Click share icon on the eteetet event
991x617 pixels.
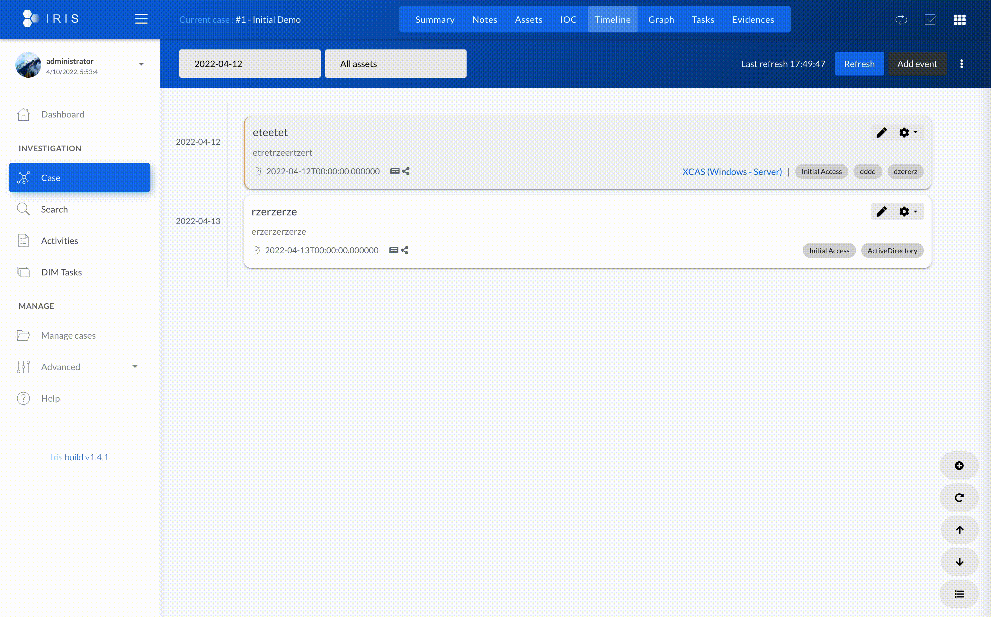[x=406, y=171]
